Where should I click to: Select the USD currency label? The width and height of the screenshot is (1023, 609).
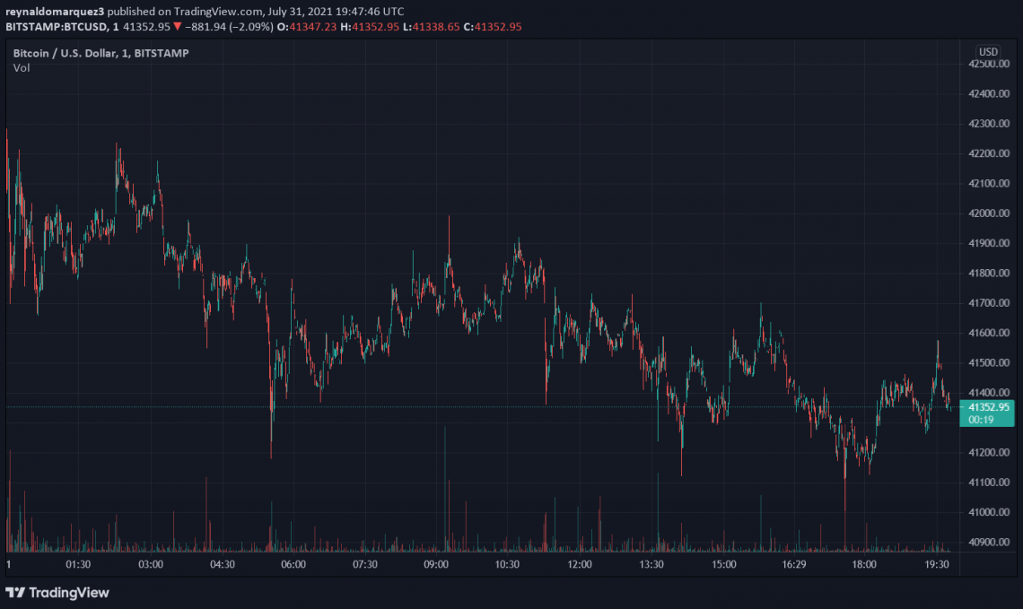988,51
